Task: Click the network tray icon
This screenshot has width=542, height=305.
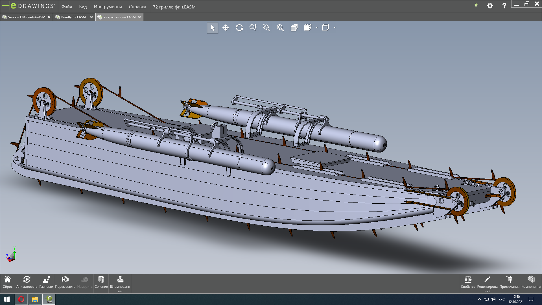Action: [486, 299]
